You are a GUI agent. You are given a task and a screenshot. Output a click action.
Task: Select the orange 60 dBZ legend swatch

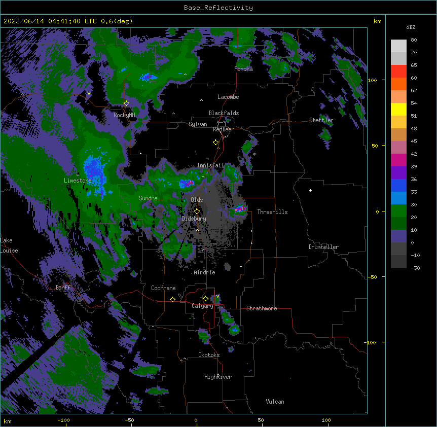(398, 84)
